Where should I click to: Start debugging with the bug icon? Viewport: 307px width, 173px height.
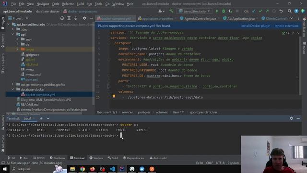point(224,11)
